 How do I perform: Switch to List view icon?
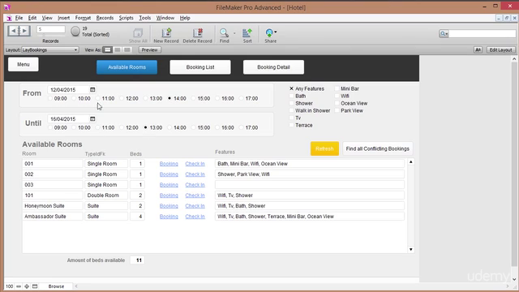[118, 50]
